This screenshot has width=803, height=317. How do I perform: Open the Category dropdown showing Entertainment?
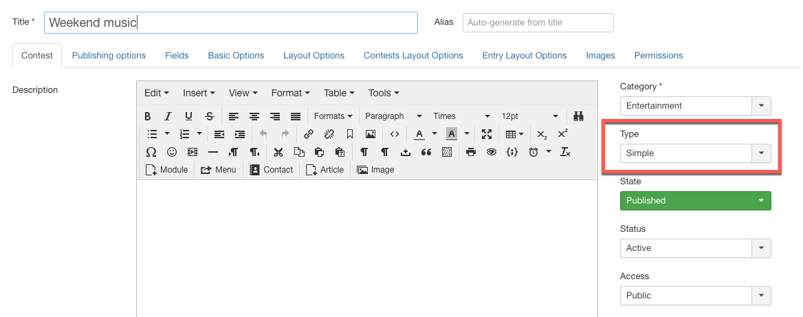696,106
